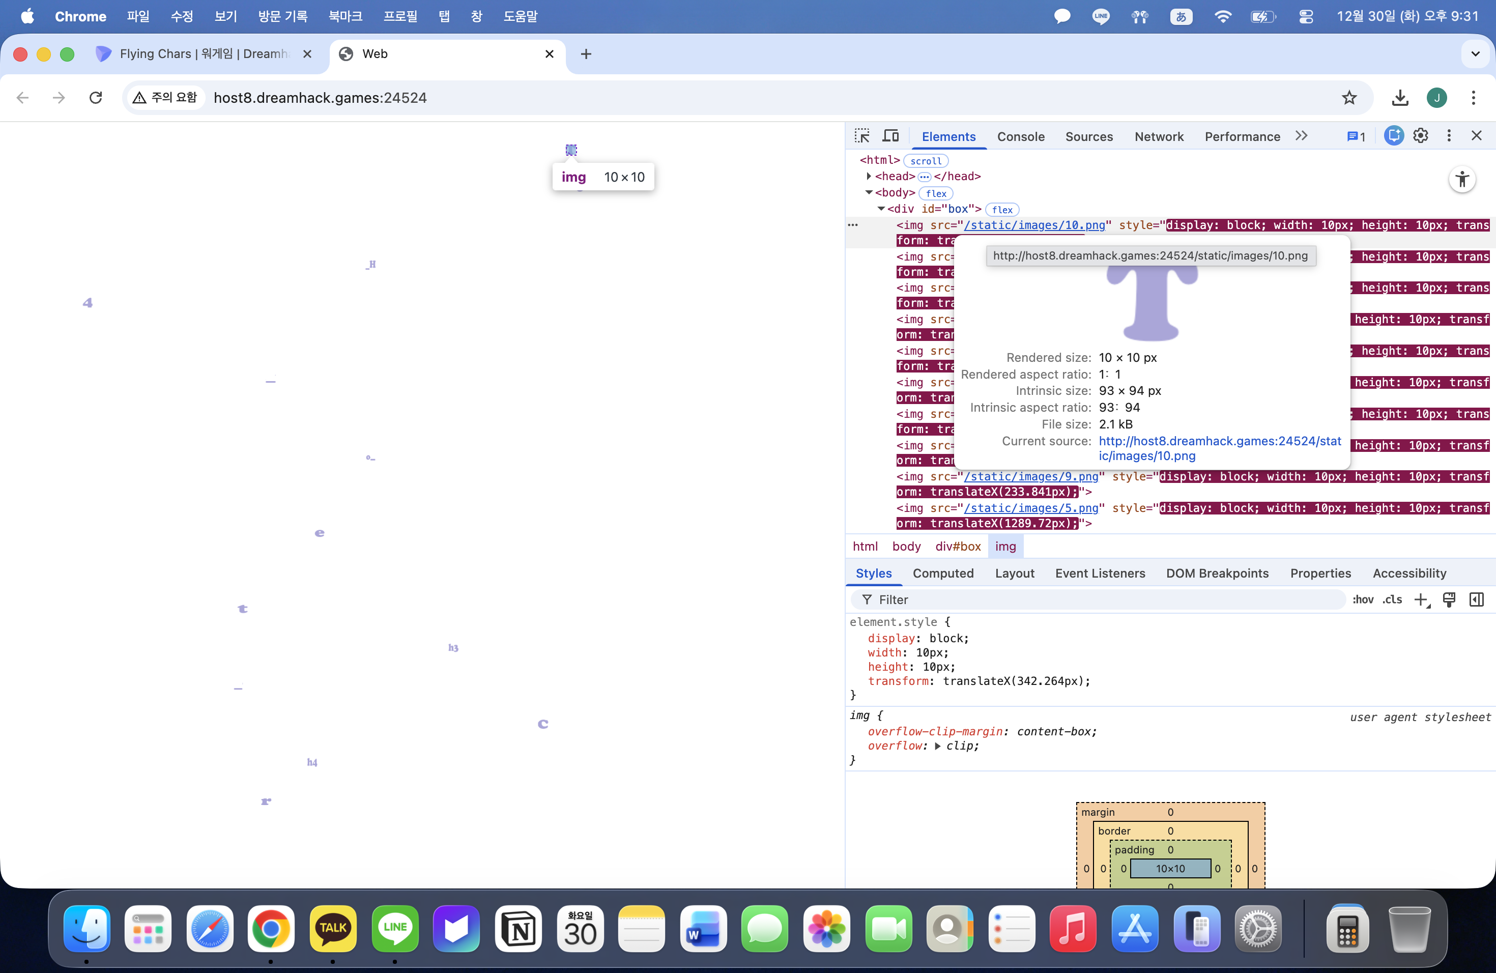The width and height of the screenshot is (1496, 973).
Task: Activate the inspect element picker icon
Action: tap(862, 136)
